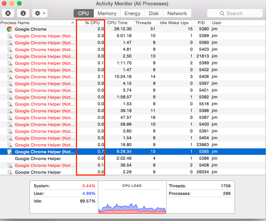This screenshot has height=221, width=266.
Task: Click the CPU Time value 8:28.34
Action: click(124, 151)
